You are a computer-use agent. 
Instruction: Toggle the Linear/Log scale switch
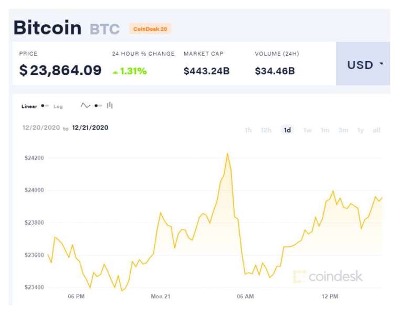click(45, 106)
